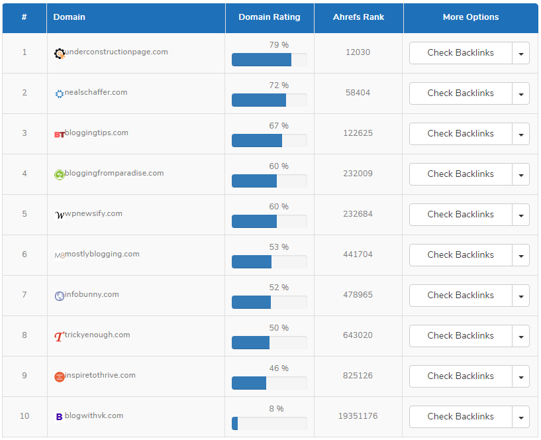Select Ahrefs Rank value 478965

point(358,295)
